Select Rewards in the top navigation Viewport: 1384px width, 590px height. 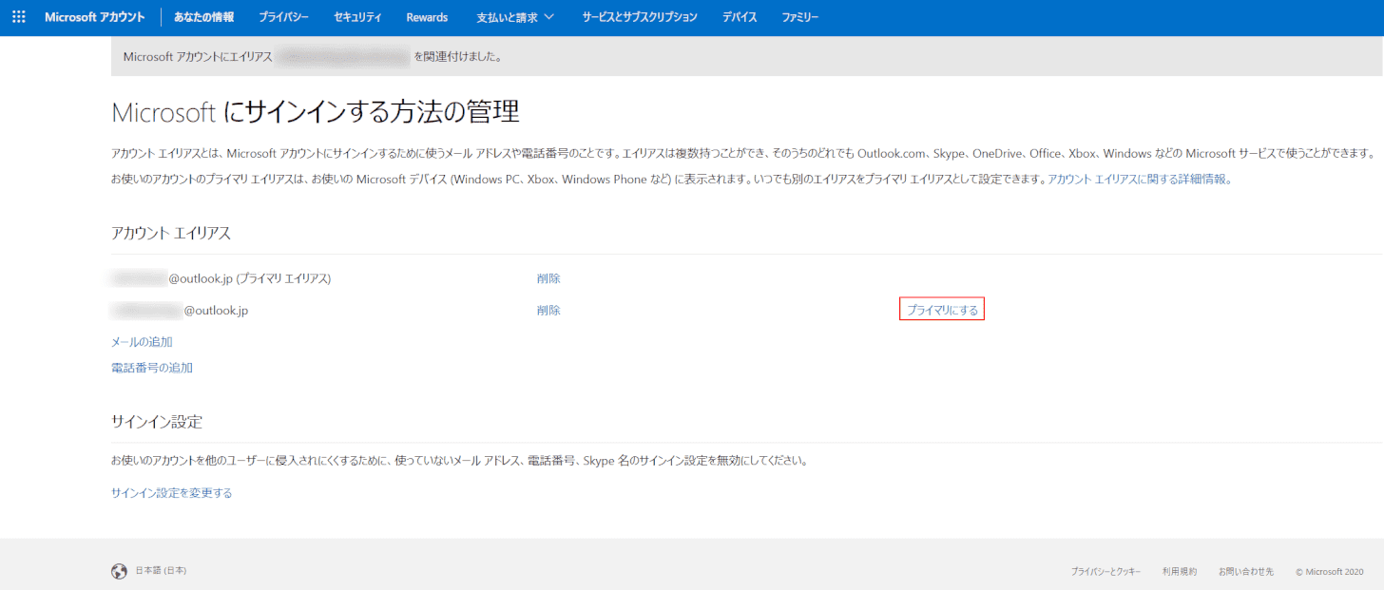427,17
